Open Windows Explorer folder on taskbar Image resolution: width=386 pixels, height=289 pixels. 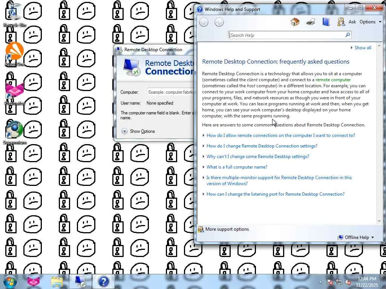pos(57,281)
